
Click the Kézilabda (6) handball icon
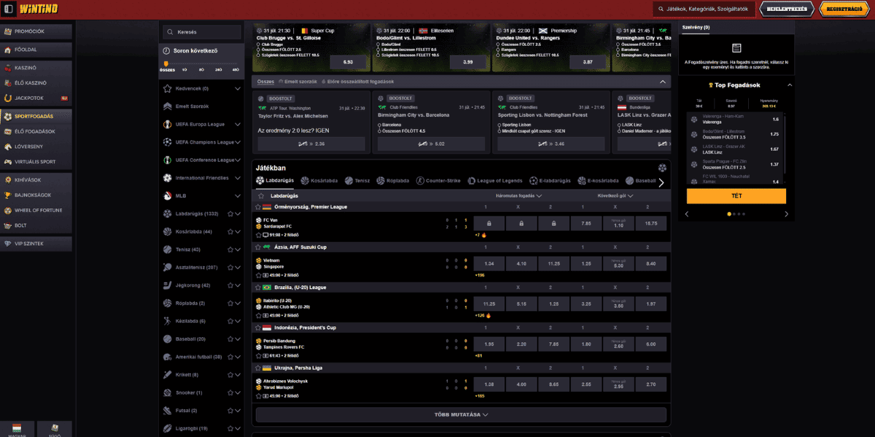click(168, 321)
